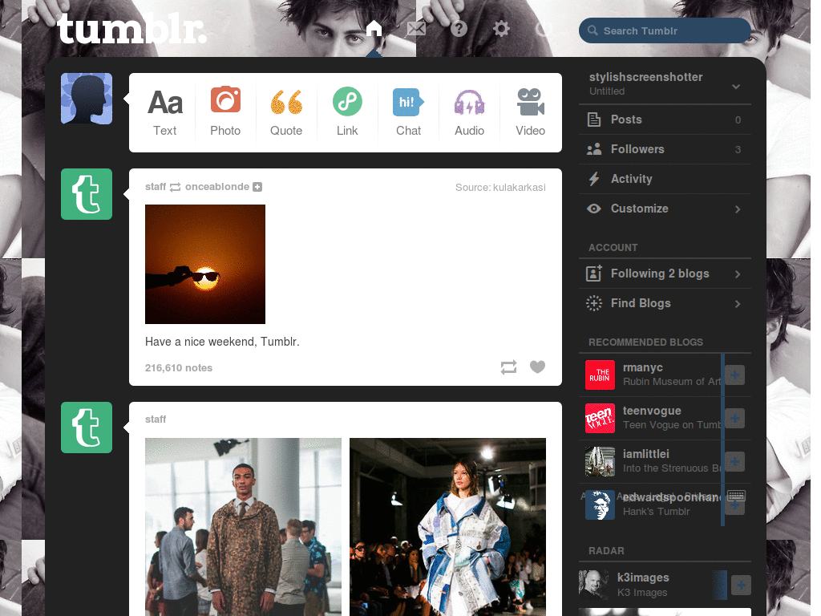Viewport: 821px width, 616px height.
Task: Open the female model runway photo
Action: coord(447,526)
